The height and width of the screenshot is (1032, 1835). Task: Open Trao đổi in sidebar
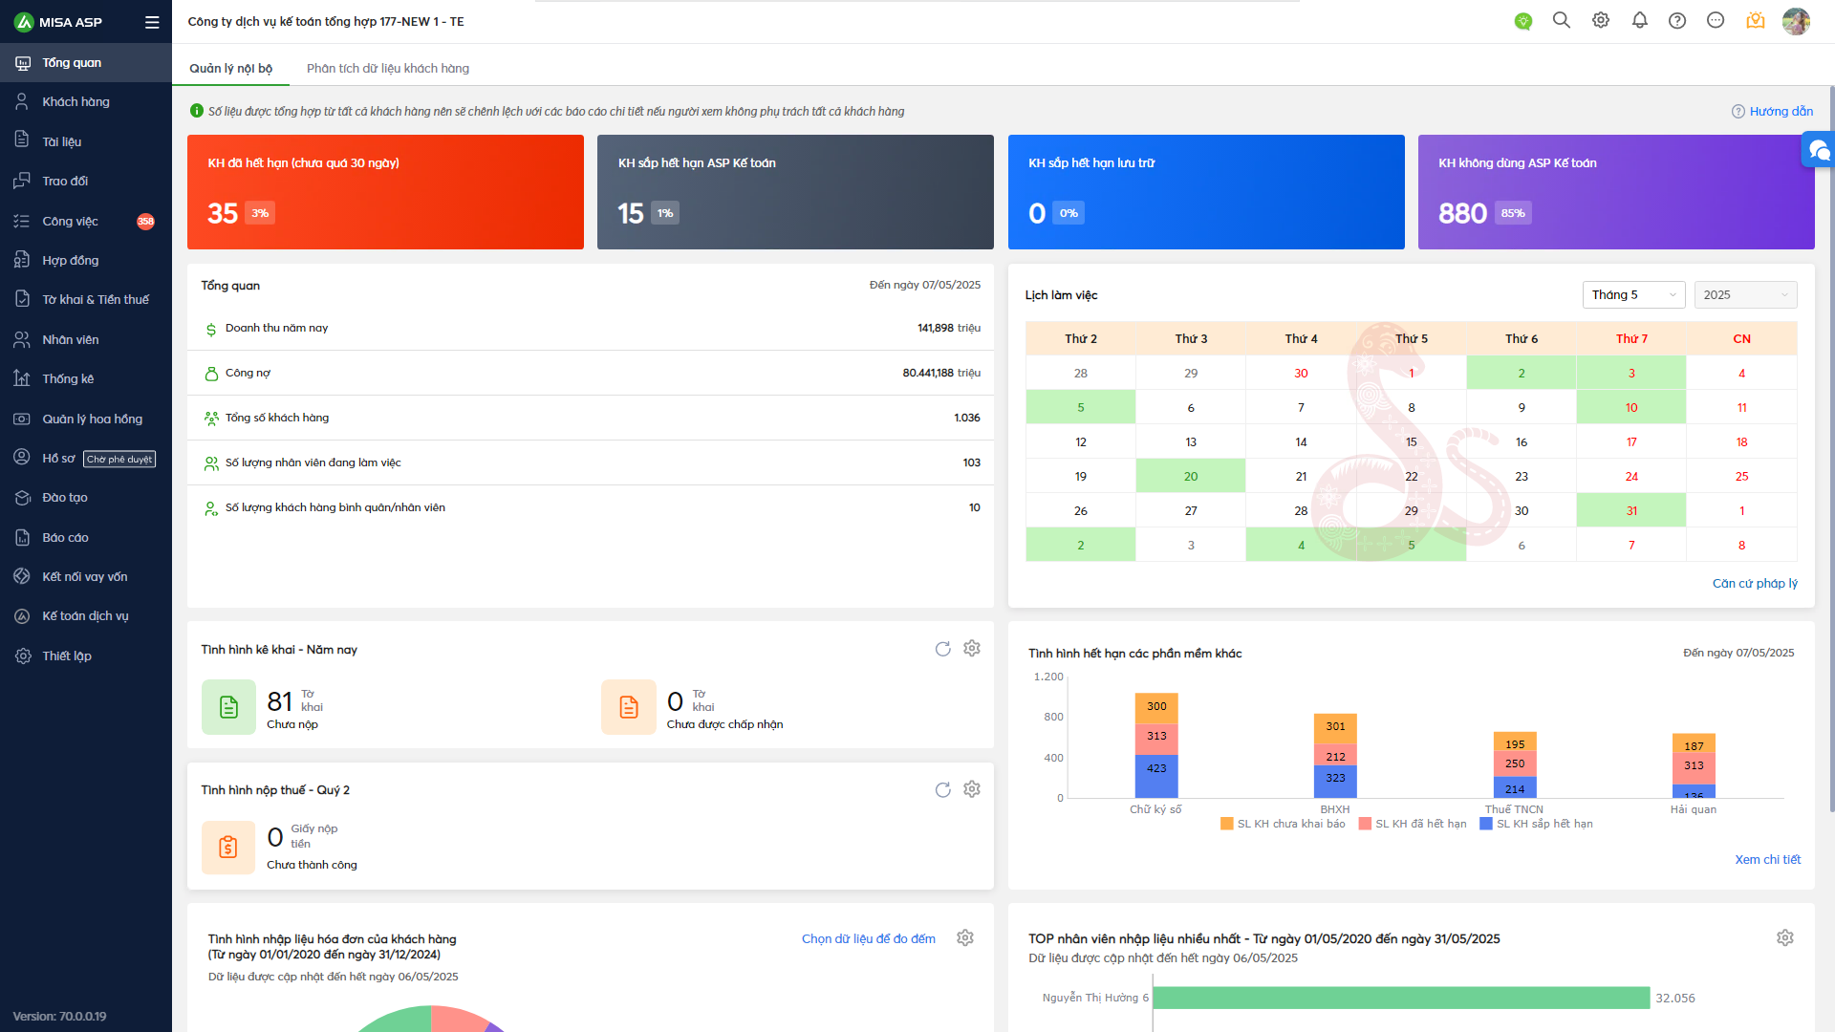[x=86, y=182]
